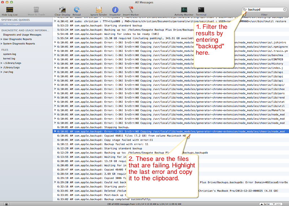Select error row ending in lib/rend
The height and width of the screenshot is (206, 289).
pyautogui.click(x=171, y=98)
